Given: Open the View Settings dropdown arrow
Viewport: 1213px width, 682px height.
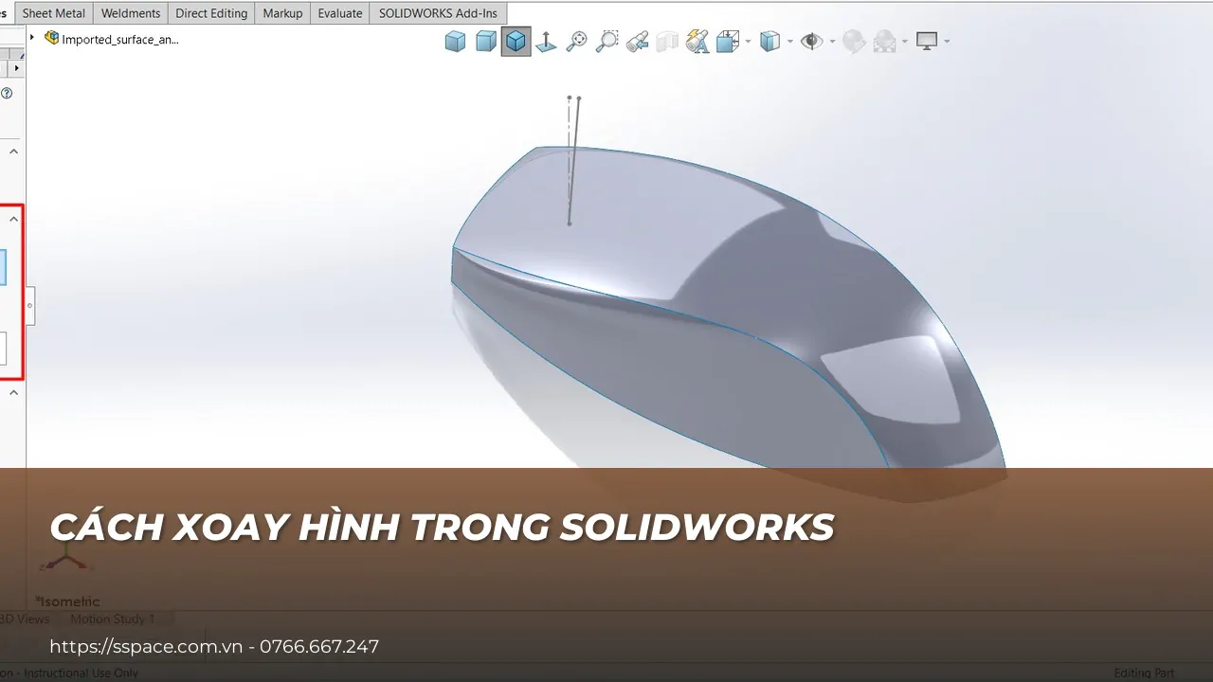Looking at the screenshot, I should [947, 41].
